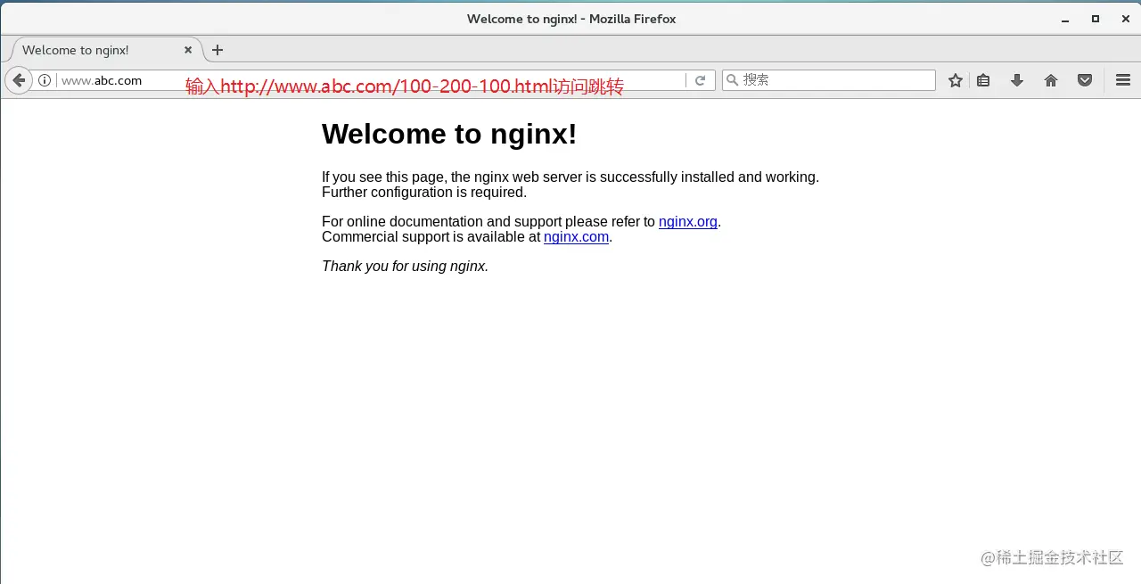Go to the Home page icon
Screen dimensions: 1141x584
pos(1051,80)
